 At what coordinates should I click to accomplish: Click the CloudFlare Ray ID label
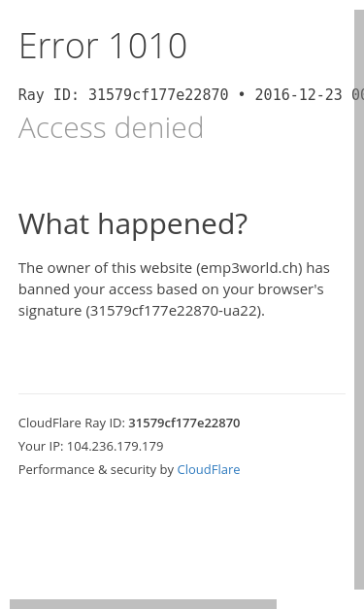click(x=72, y=423)
